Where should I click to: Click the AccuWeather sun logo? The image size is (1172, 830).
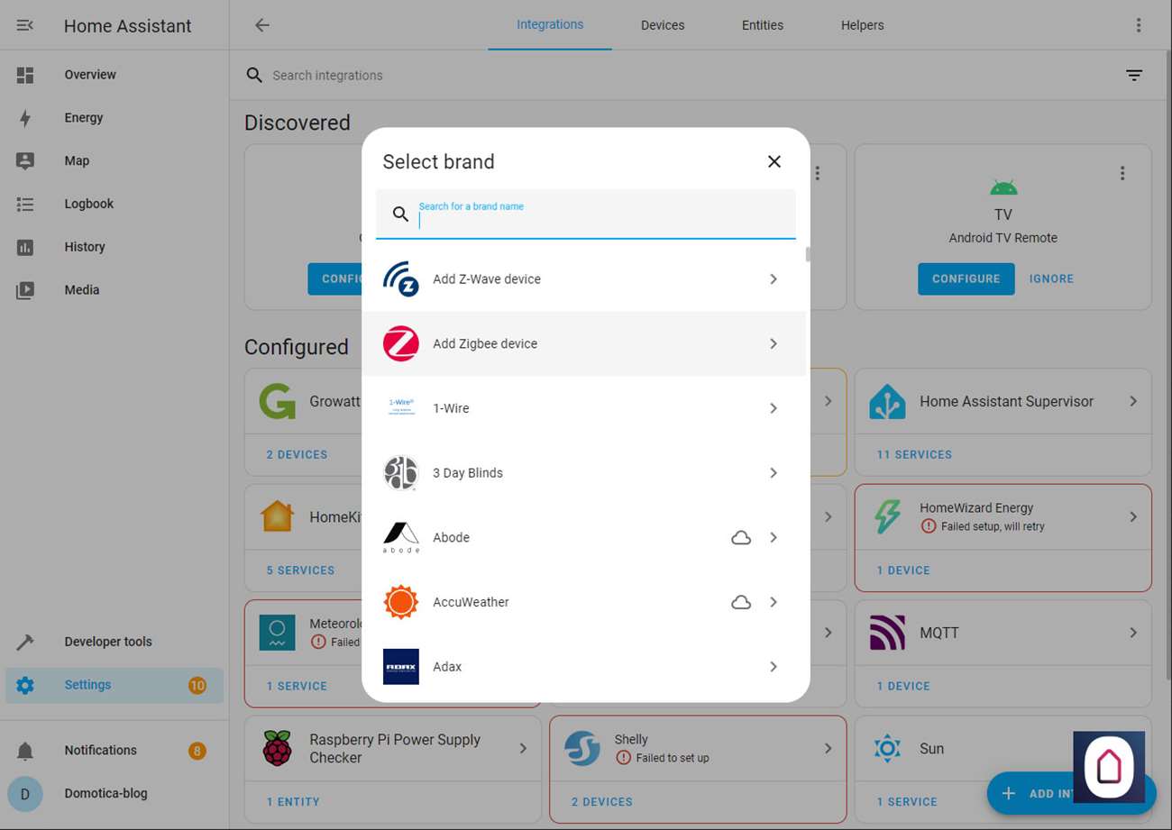point(400,602)
